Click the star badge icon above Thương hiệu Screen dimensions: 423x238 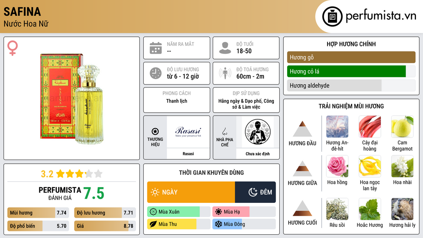(155, 131)
